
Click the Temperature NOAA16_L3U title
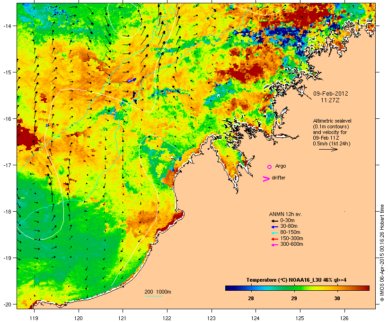[296, 280]
